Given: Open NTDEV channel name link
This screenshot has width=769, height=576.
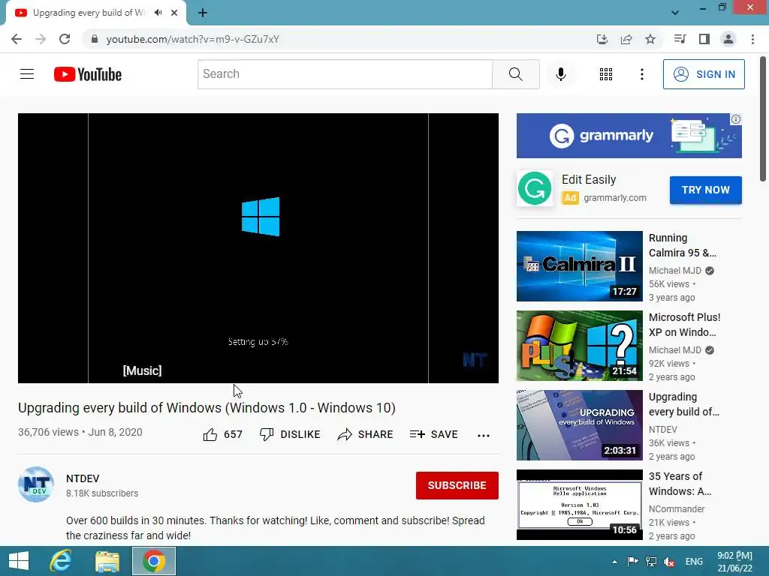Looking at the screenshot, I should [x=83, y=478].
